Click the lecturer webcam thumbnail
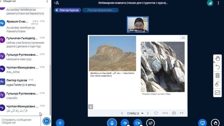Viewport: 224px width, 126px height. tap(138, 24)
